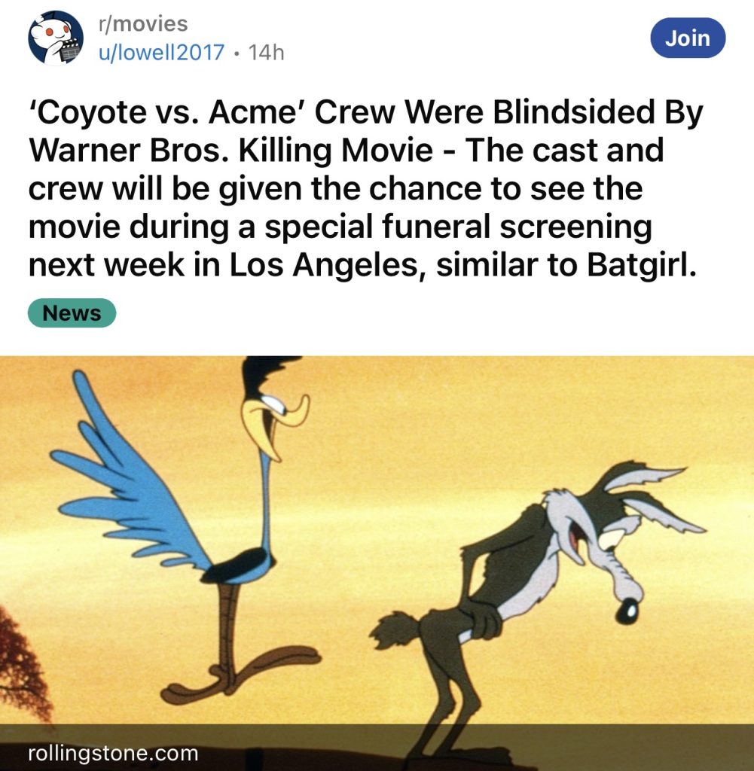Click the 14h post timestamp
The width and height of the screenshot is (754, 771).
click(266, 52)
